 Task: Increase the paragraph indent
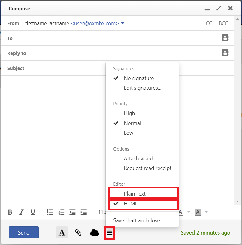84,212
